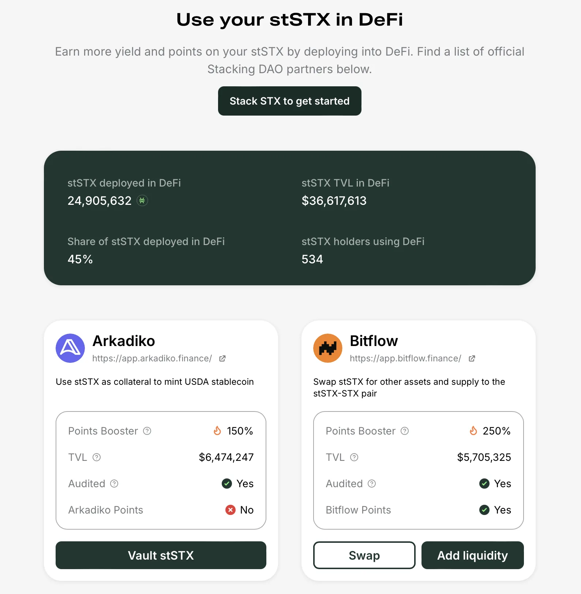Screen dimensions: 581x594
Task: Click help icon next to Bitflow Audited
Action: coord(372,484)
